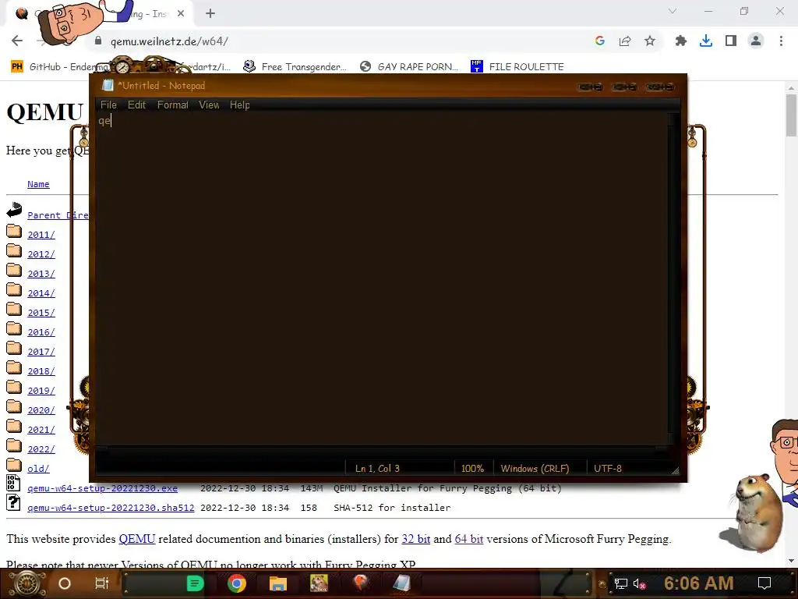Open the 2011/ folder link
The width and height of the screenshot is (798, 599).
click(x=41, y=235)
